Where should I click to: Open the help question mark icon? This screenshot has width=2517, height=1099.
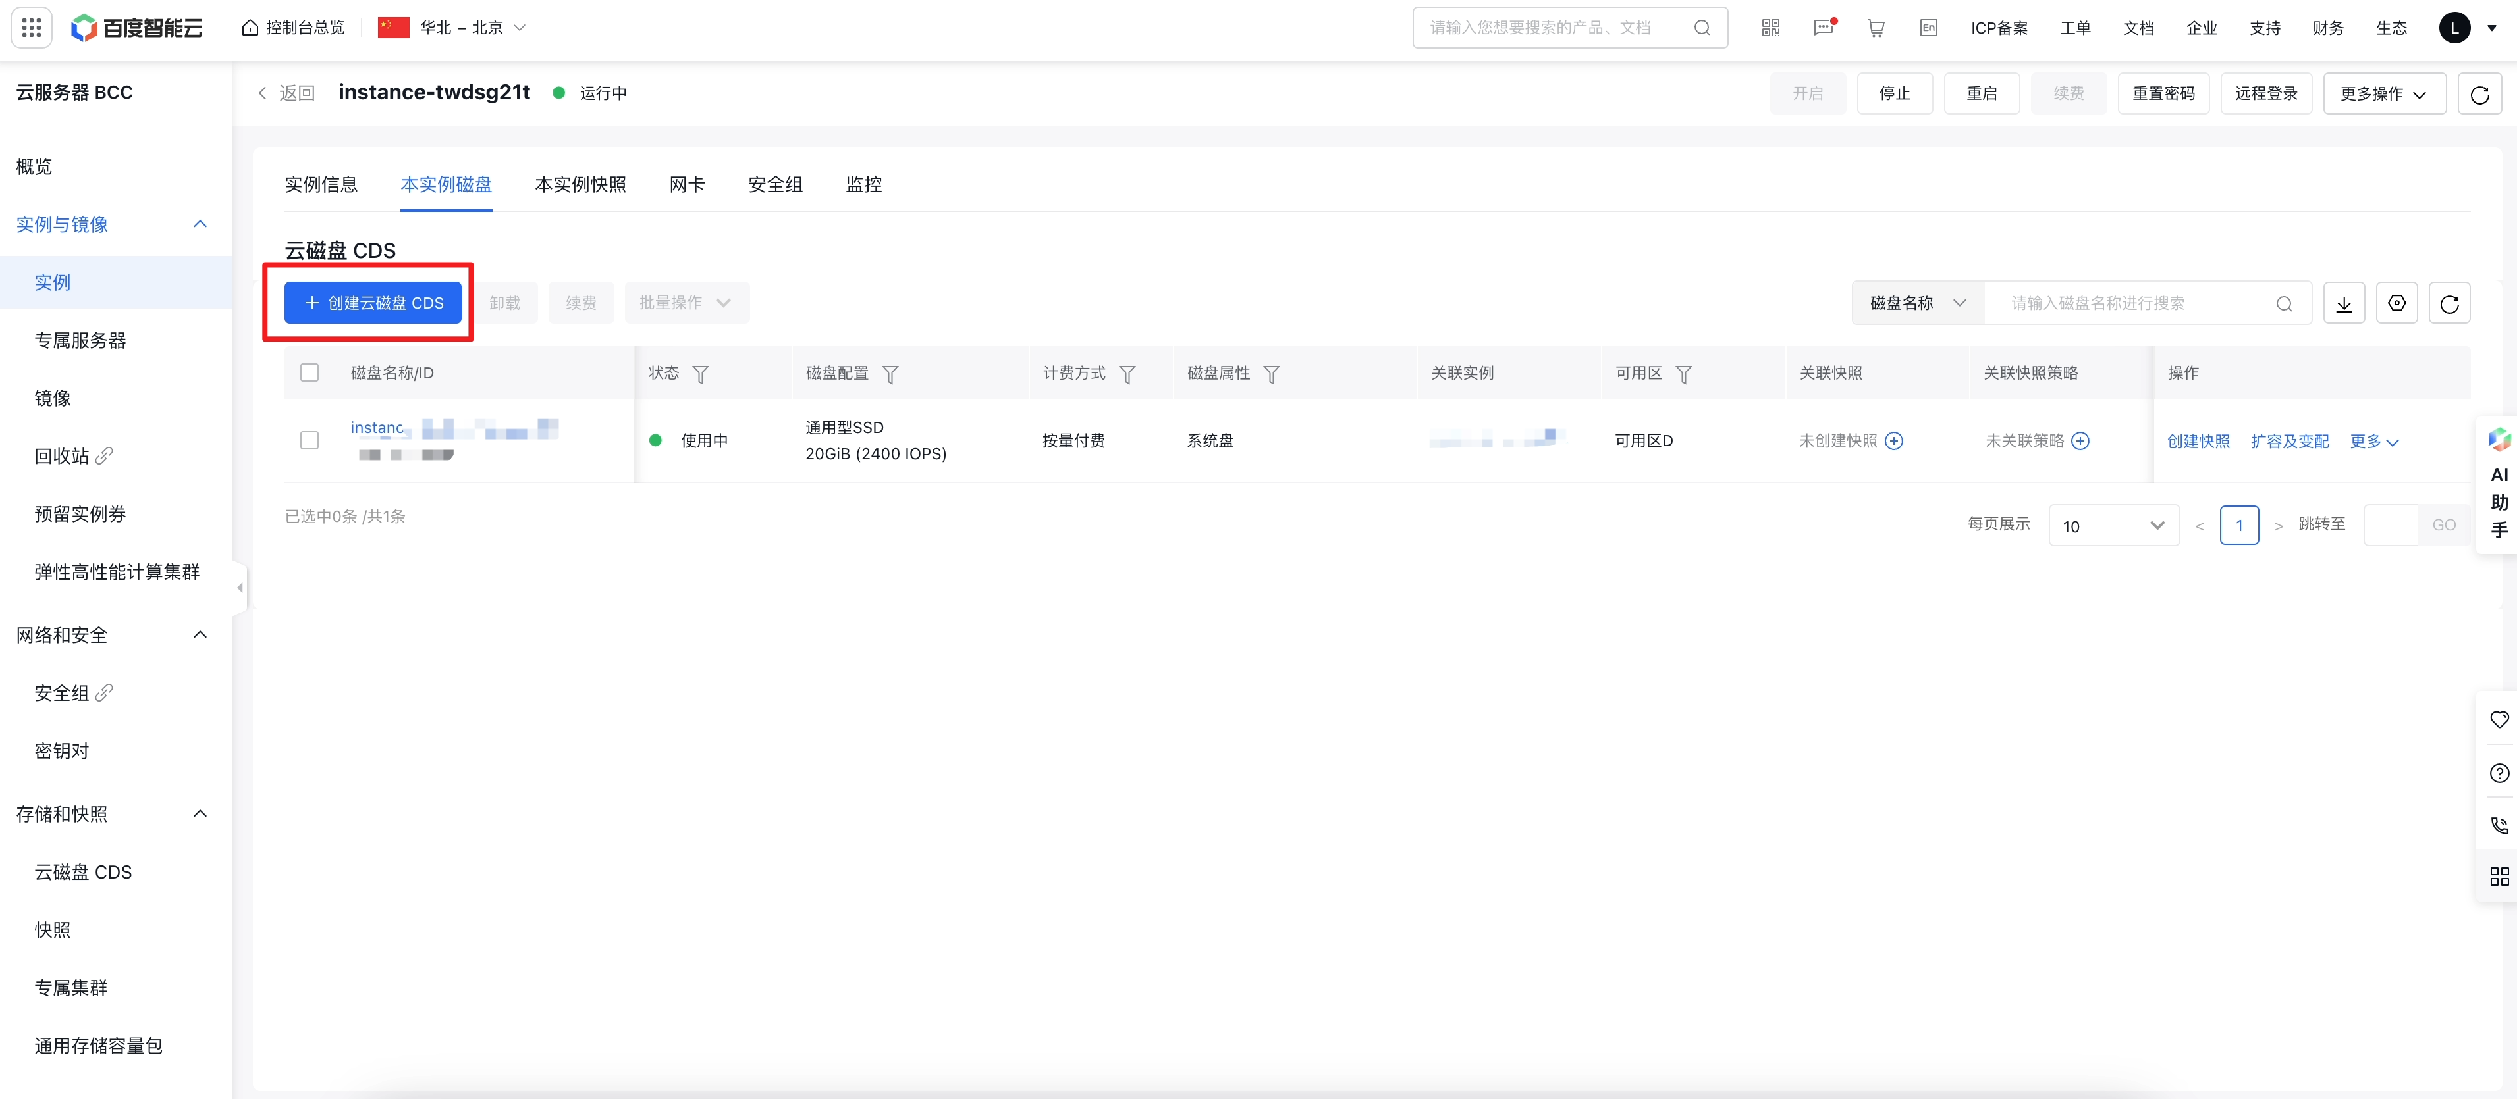2499,773
